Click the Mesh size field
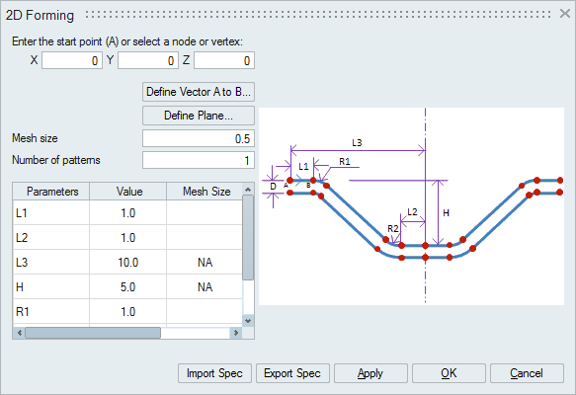This screenshot has height=395, width=576. (x=199, y=138)
